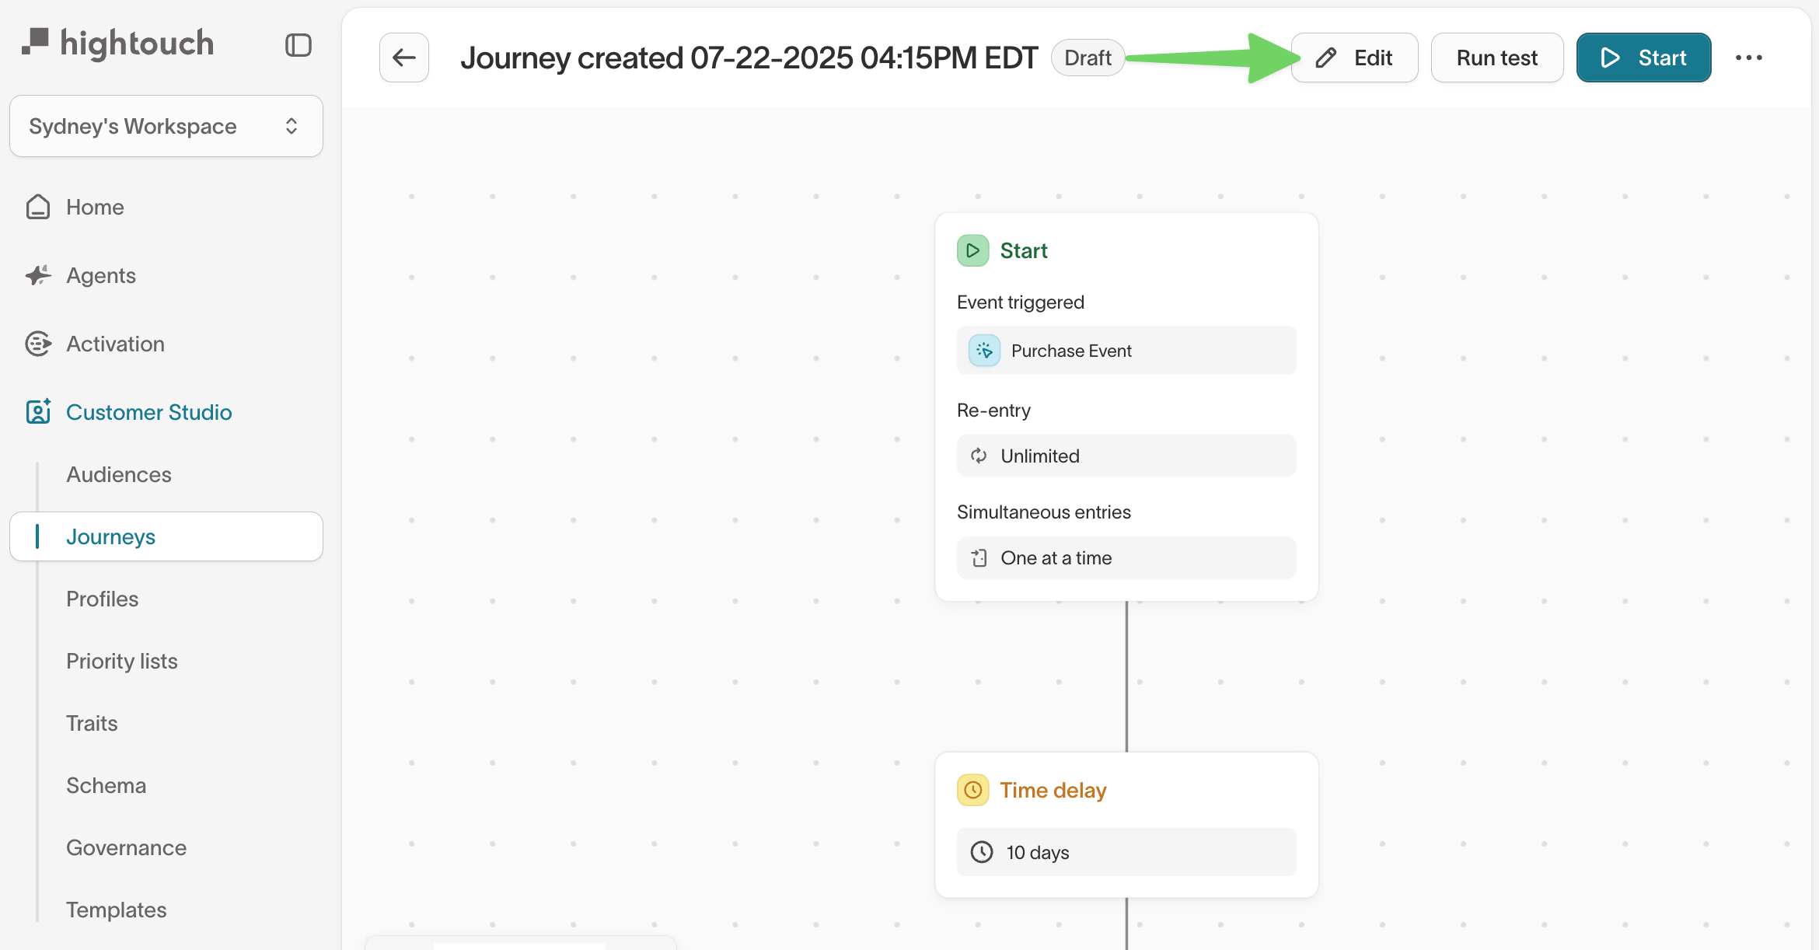This screenshot has height=950, width=1819.
Task: Click the Purchase Event trigger icon
Action: [983, 350]
